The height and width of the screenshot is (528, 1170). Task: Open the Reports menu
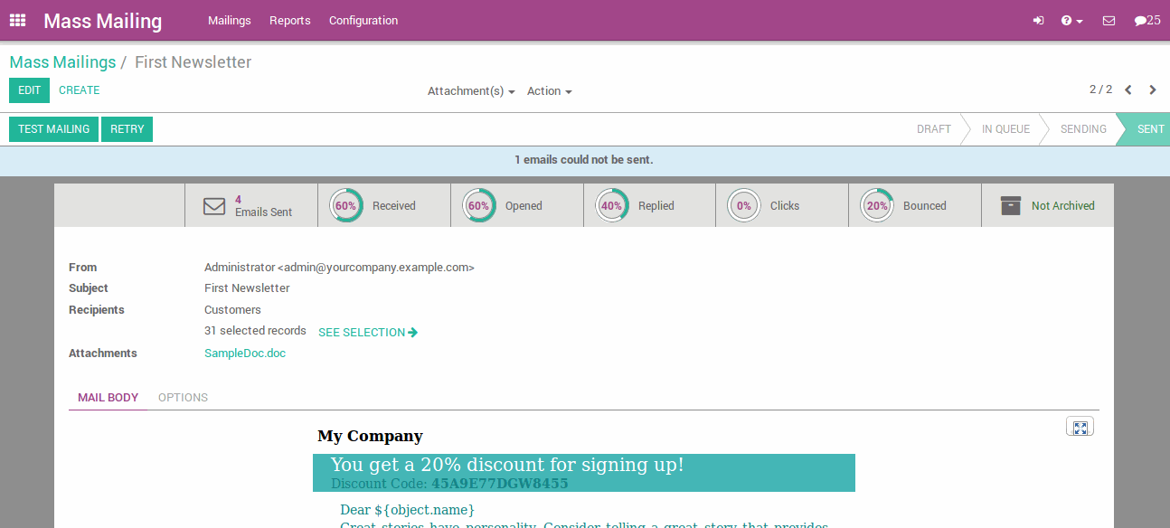point(289,20)
